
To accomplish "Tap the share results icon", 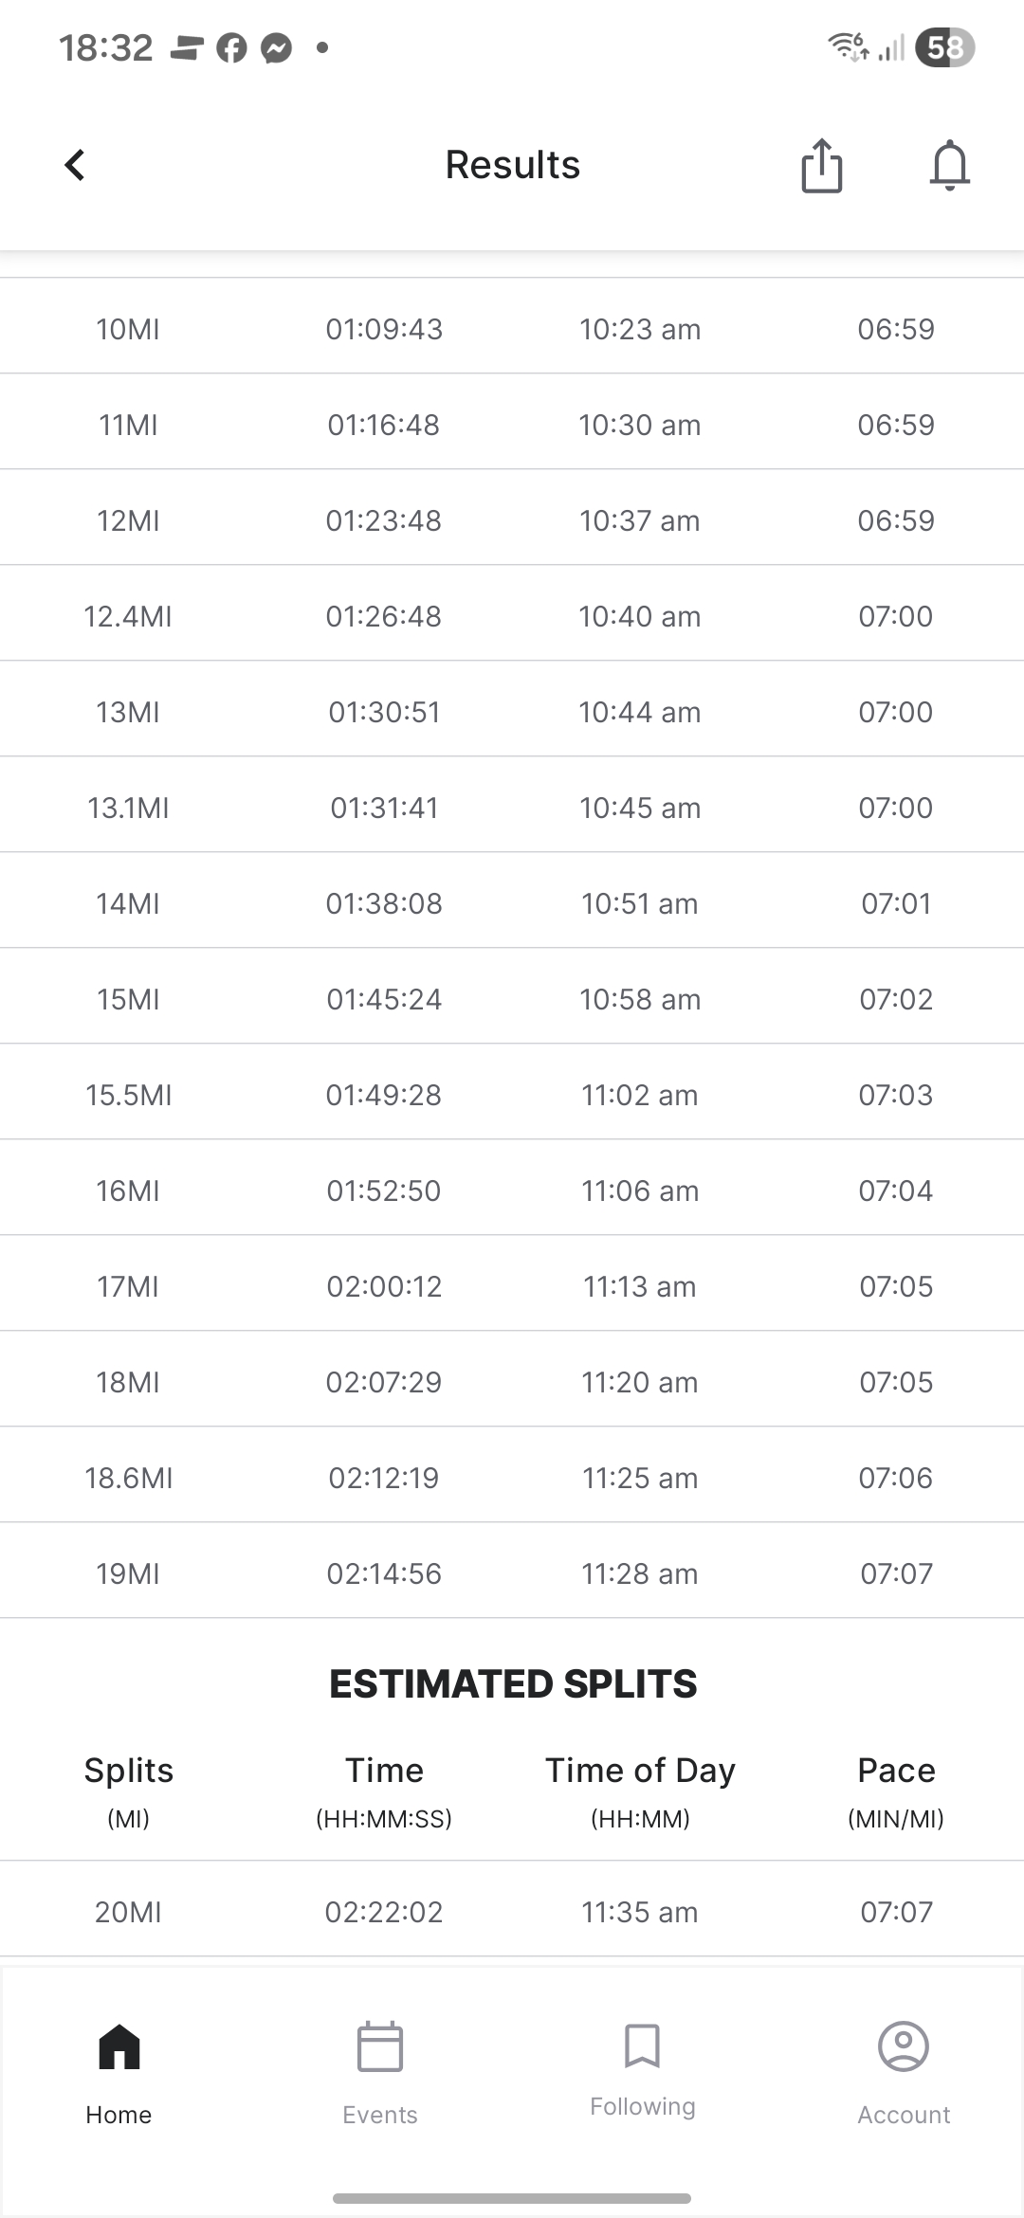I will [821, 166].
